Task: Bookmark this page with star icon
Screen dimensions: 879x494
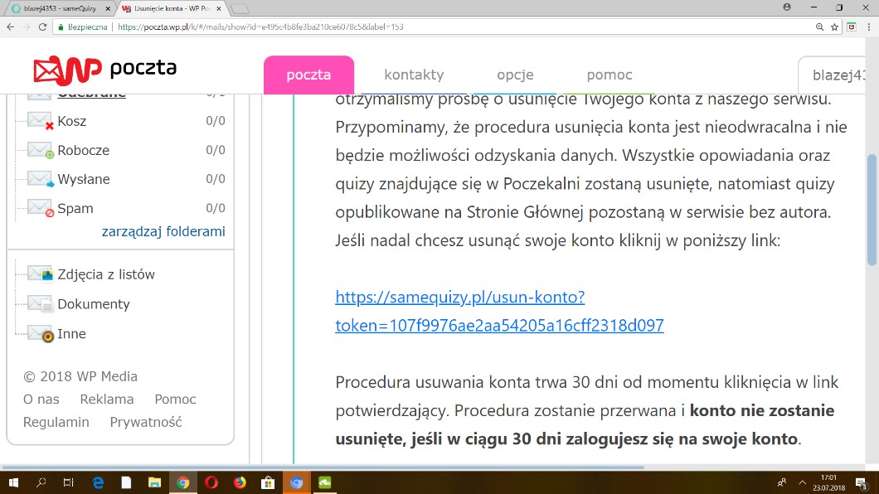Action: (834, 27)
